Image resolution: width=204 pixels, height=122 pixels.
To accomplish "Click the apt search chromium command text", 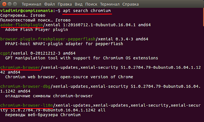I will (87, 11).
